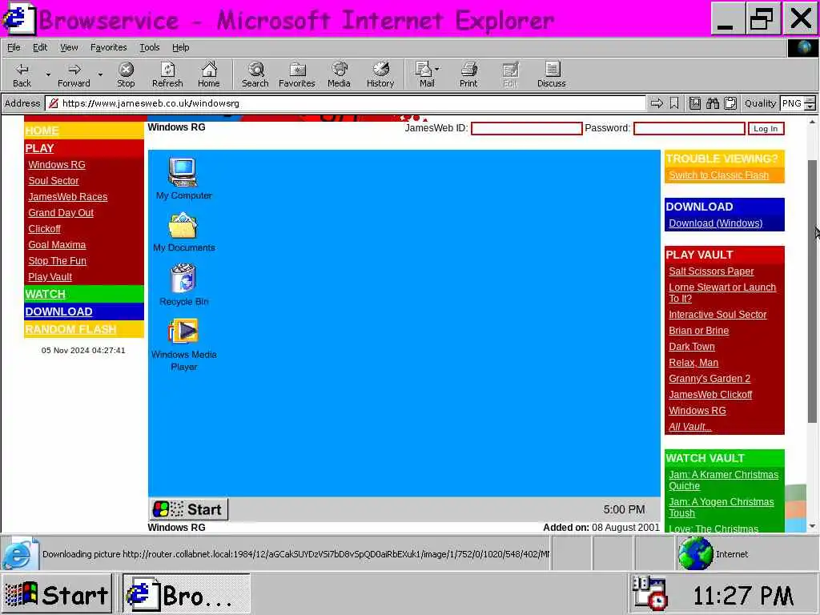The width and height of the screenshot is (820, 615).
Task: Open the Goal Maxima sidebar link
Action: pos(57,245)
